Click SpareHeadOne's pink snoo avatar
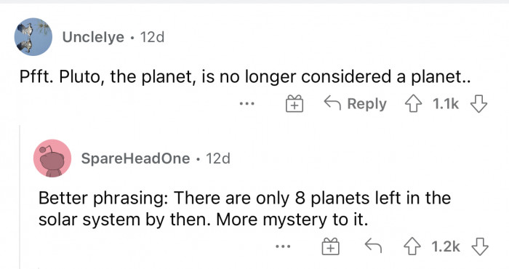Screen dimensions: 509x269 (52, 158)
